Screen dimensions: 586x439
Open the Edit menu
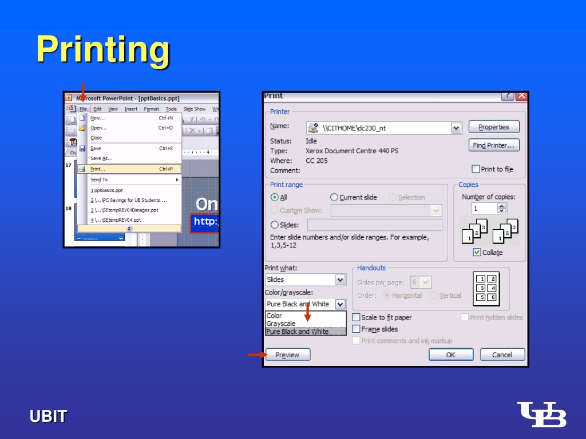coord(97,109)
